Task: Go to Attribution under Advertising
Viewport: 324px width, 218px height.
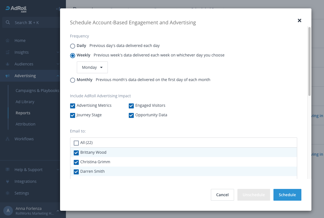Action: click(x=25, y=124)
